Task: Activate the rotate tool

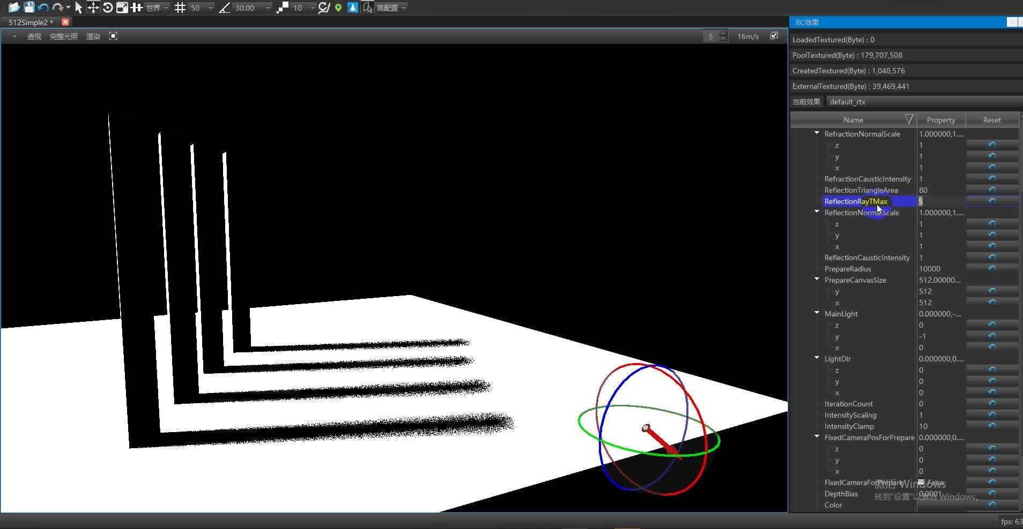Action: point(108,7)
